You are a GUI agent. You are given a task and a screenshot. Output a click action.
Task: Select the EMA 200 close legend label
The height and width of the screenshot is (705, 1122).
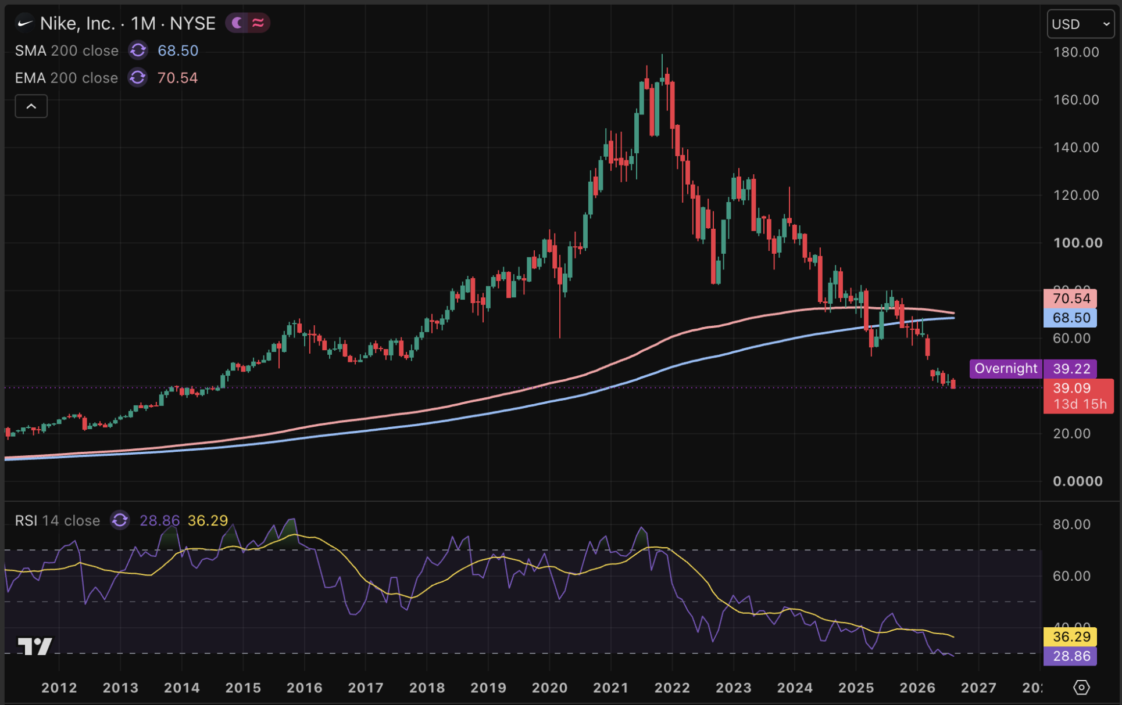point(66,78)
